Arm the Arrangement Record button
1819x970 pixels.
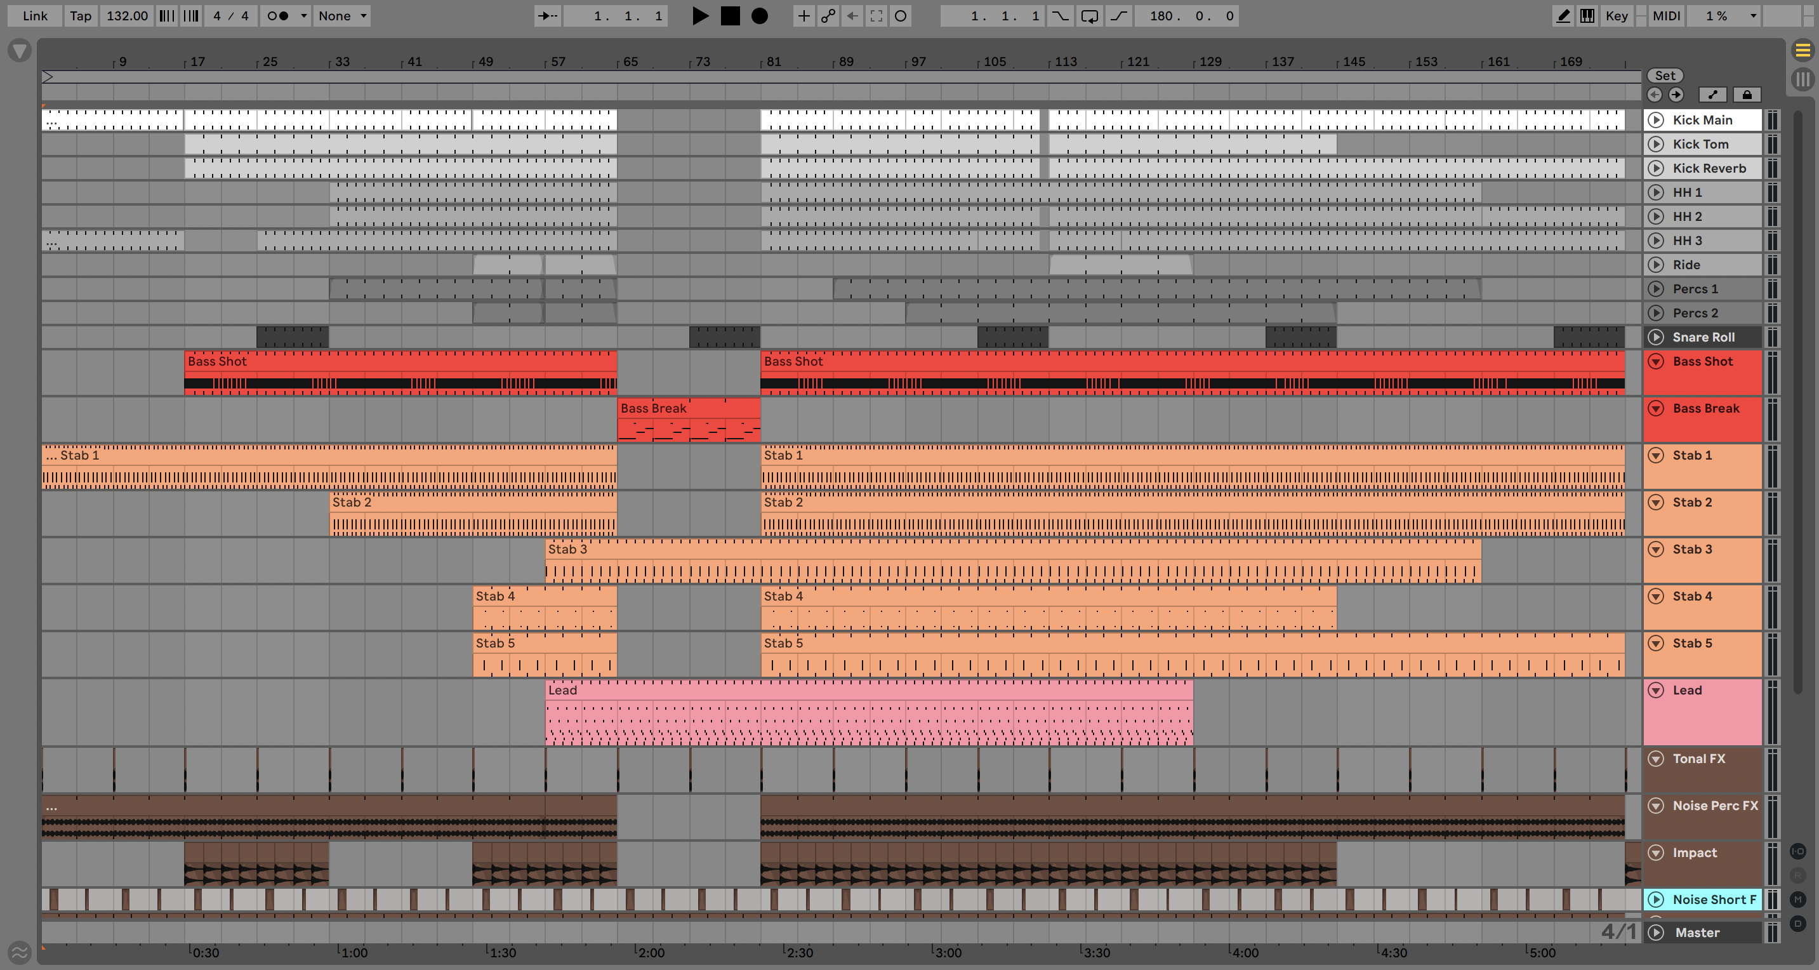(x=760, y=15)
